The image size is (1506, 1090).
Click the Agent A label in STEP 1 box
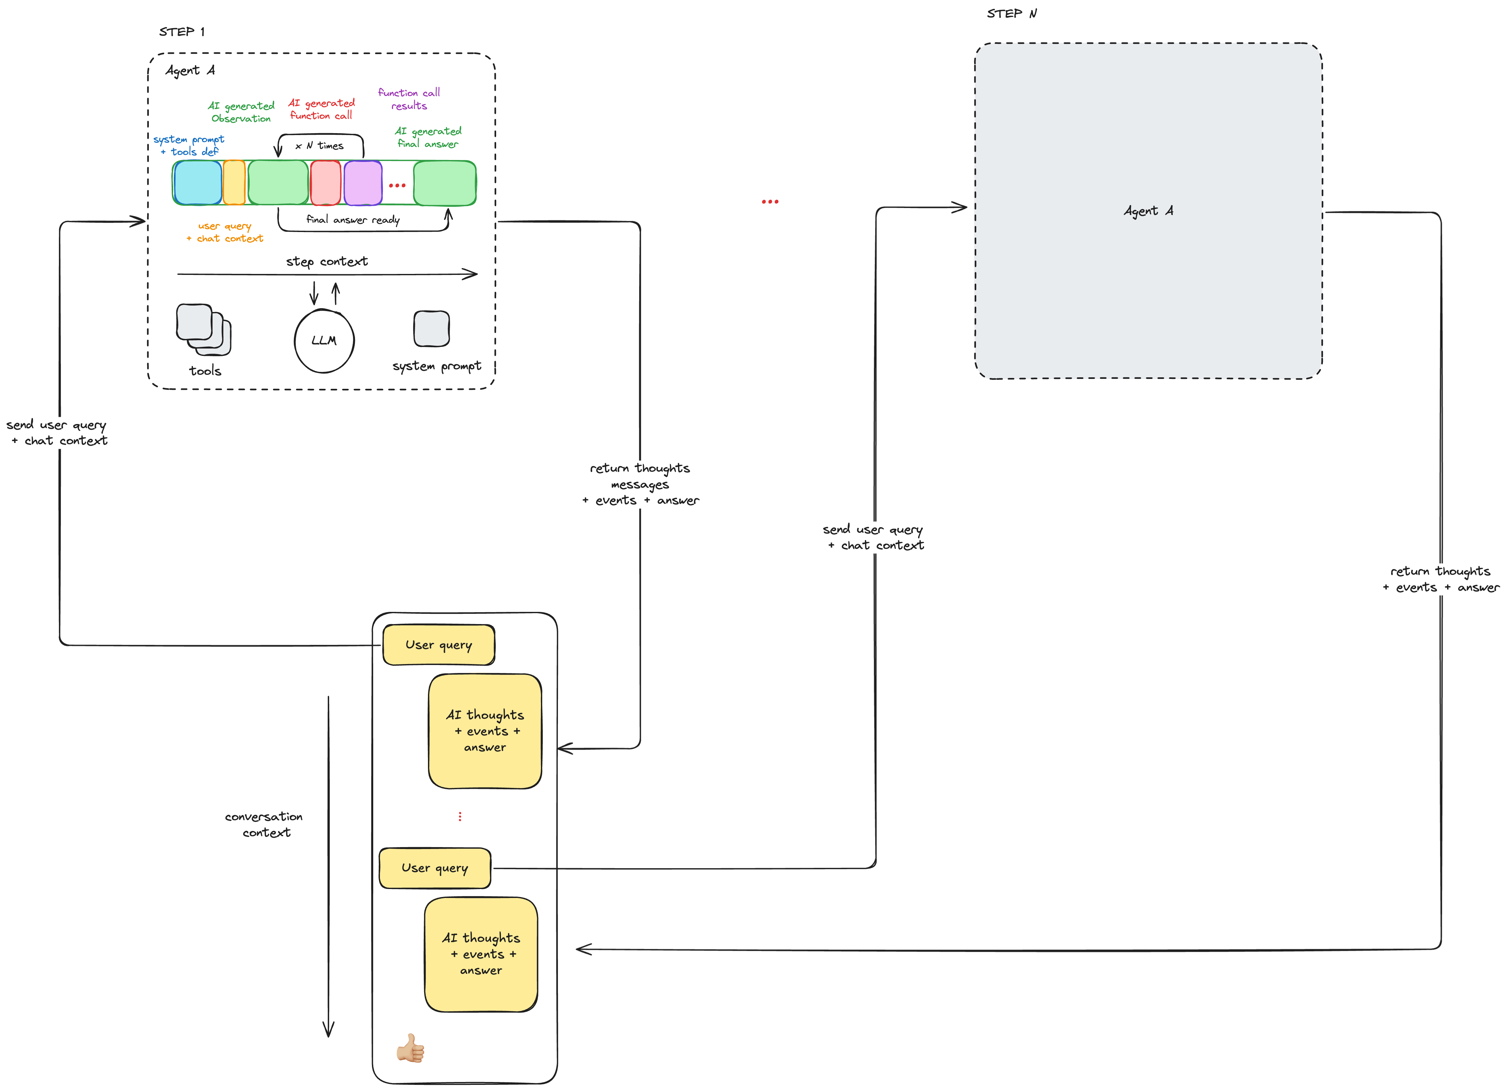(190, 70)
